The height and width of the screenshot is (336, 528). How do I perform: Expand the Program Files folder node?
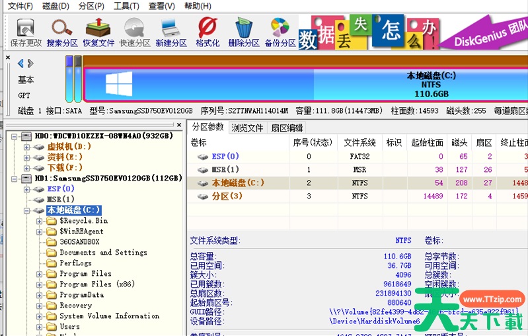(40, 274)
